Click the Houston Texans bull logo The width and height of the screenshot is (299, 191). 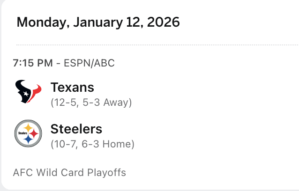pos(28,92)
